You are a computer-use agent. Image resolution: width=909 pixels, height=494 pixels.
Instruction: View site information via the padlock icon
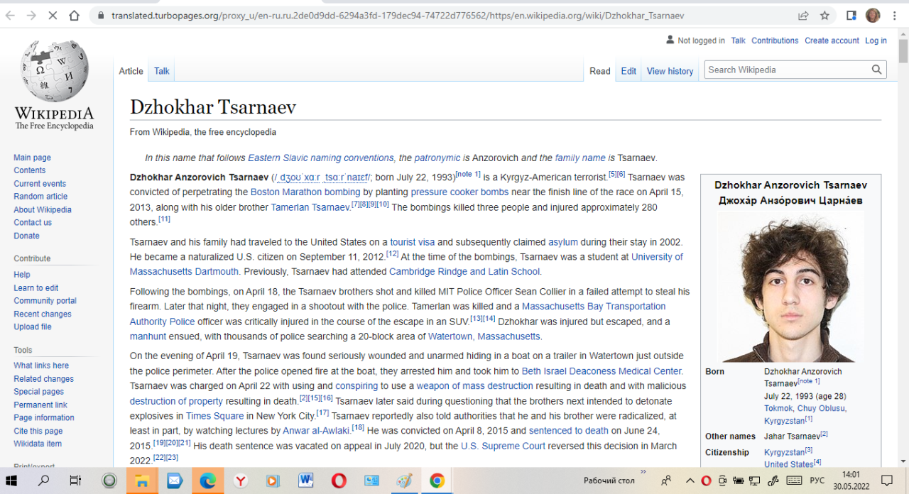(x=101, y=16)
